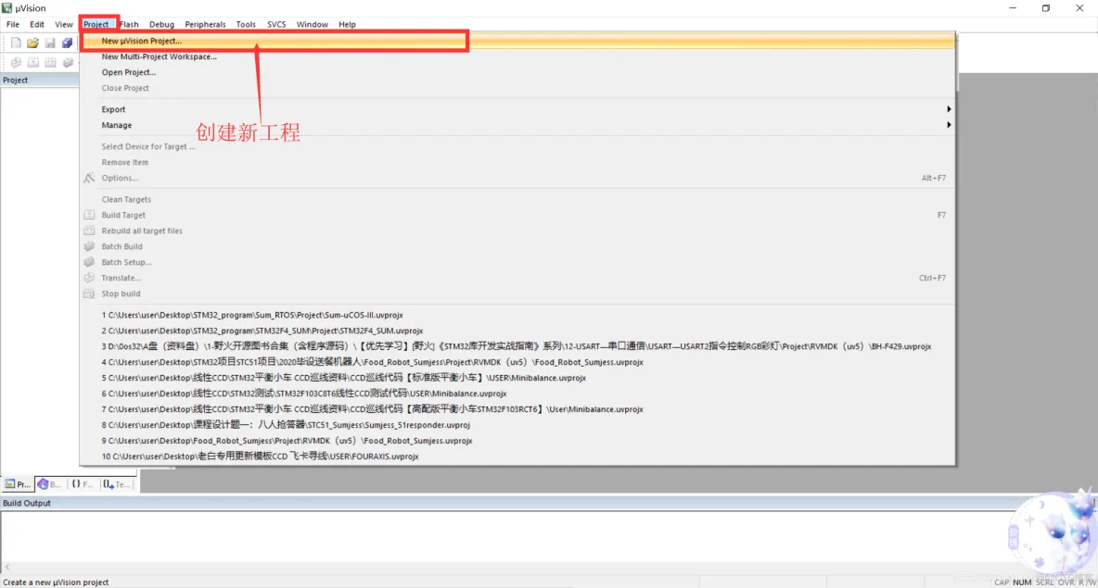
Task: Open the Debug menu
Action: click(x=161, y=24)
